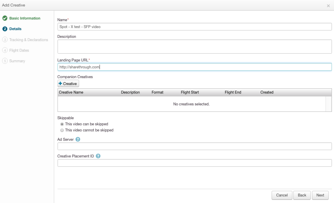Click the step 3 Tracking circle icon

tap(5, 40)
